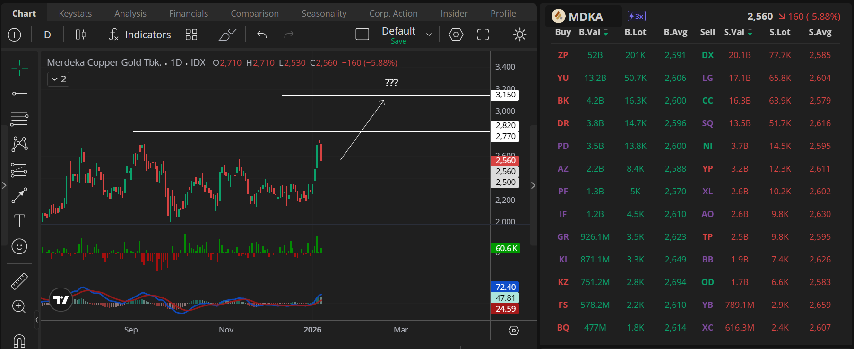This screenshot has width=854, height=349.
Task: Open the Corp. Action tab
Action: (394, 13)
